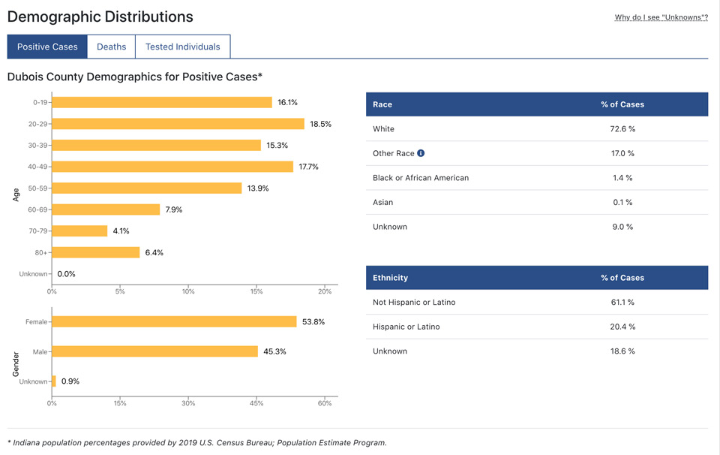Click the Black or African American row

[536, 178]
